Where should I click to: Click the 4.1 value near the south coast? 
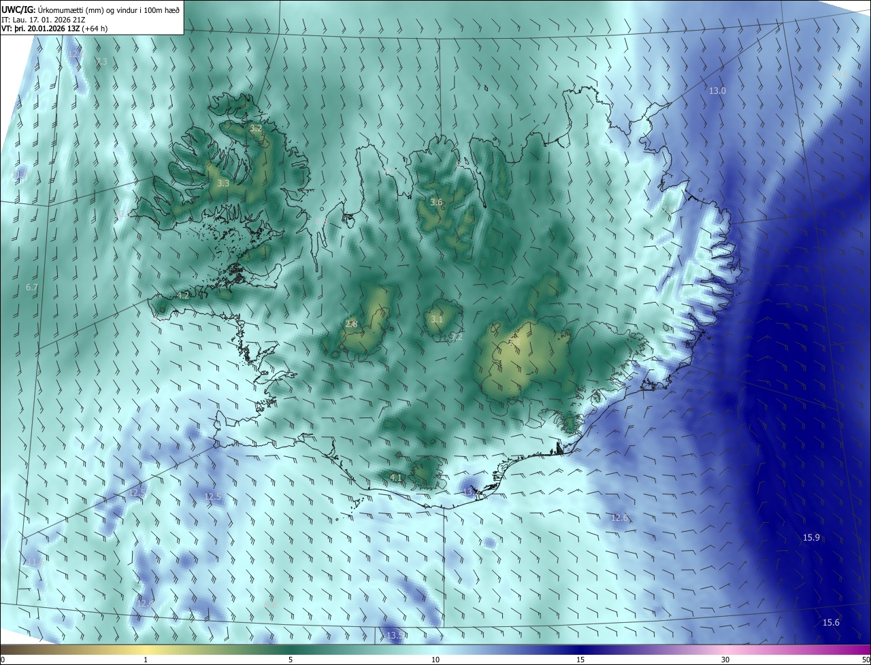click(396, 477)
